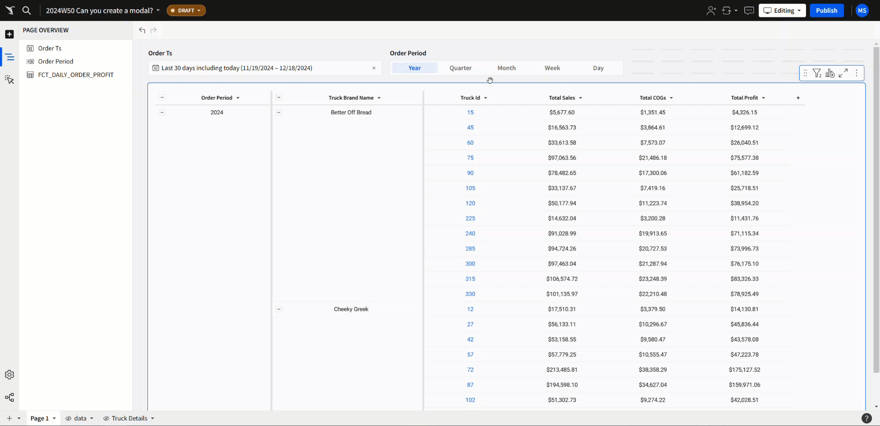Screen dimensions: 880x426
Task: Switch order period to Week
Action: (552, 68)
